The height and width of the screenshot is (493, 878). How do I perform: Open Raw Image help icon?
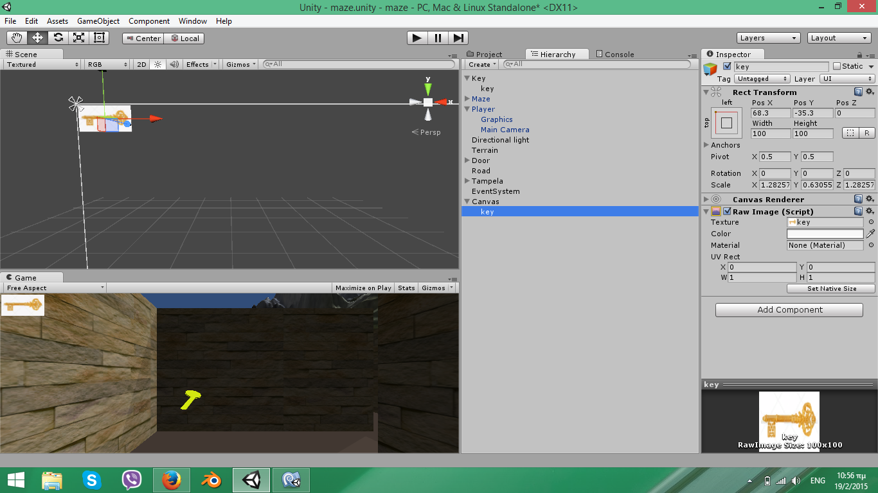(x=858, y=211)
